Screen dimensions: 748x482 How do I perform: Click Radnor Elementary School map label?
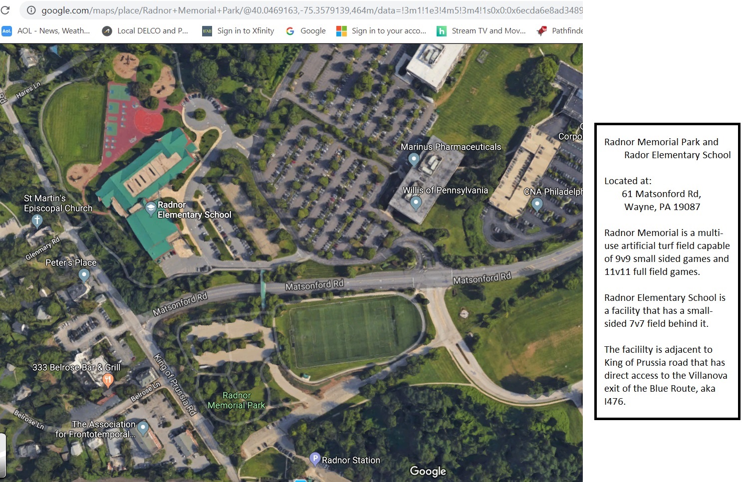click(195, 210)
